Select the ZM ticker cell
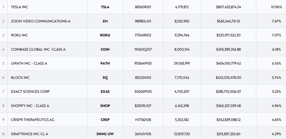Viewport: 286px width, 139px height. pos(105,21)
